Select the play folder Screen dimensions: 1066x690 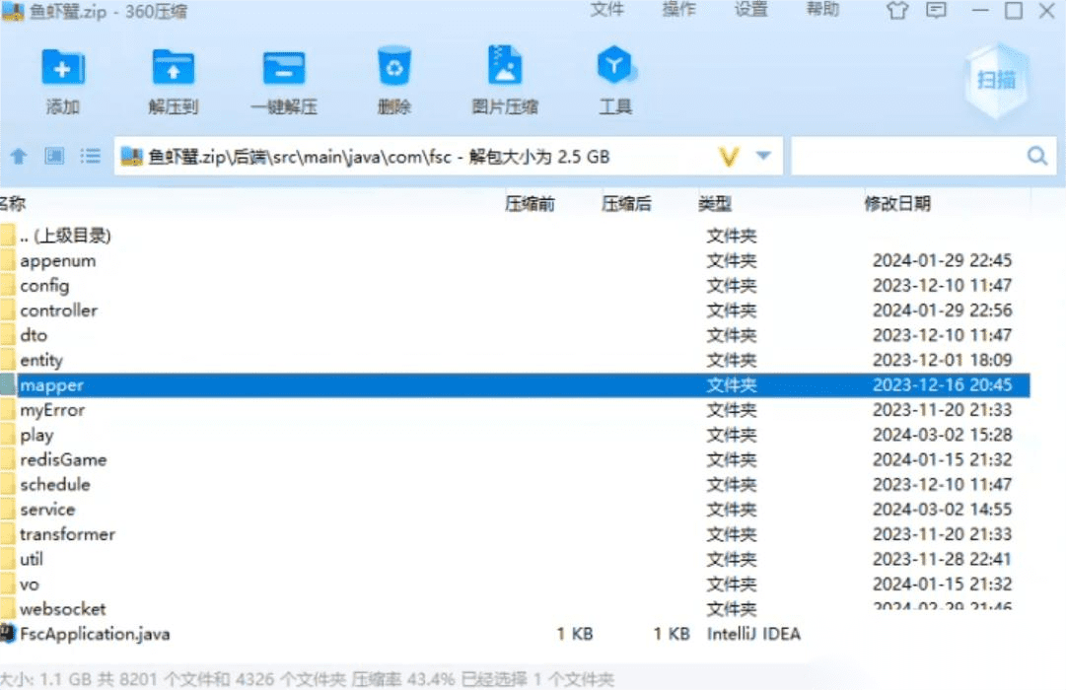click(x=515, y=435)
